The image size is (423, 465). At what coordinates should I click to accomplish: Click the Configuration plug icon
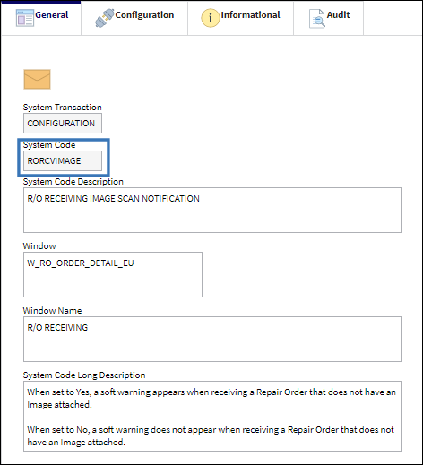pos(105,18)
